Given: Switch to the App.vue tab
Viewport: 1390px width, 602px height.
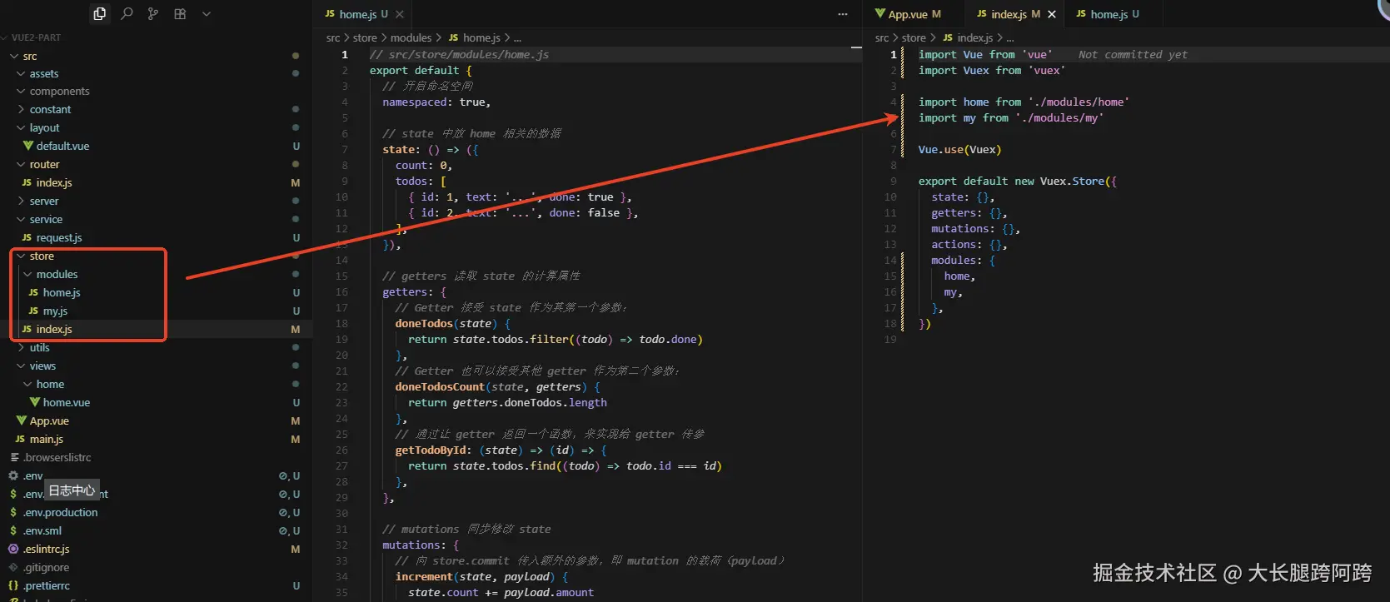Looking at the screenshot, I should (907, 14).
